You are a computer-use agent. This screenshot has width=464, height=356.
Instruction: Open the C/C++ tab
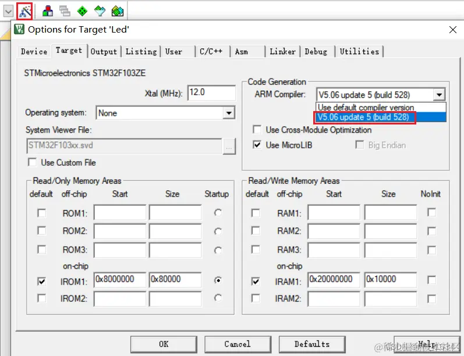coord(212,51)
